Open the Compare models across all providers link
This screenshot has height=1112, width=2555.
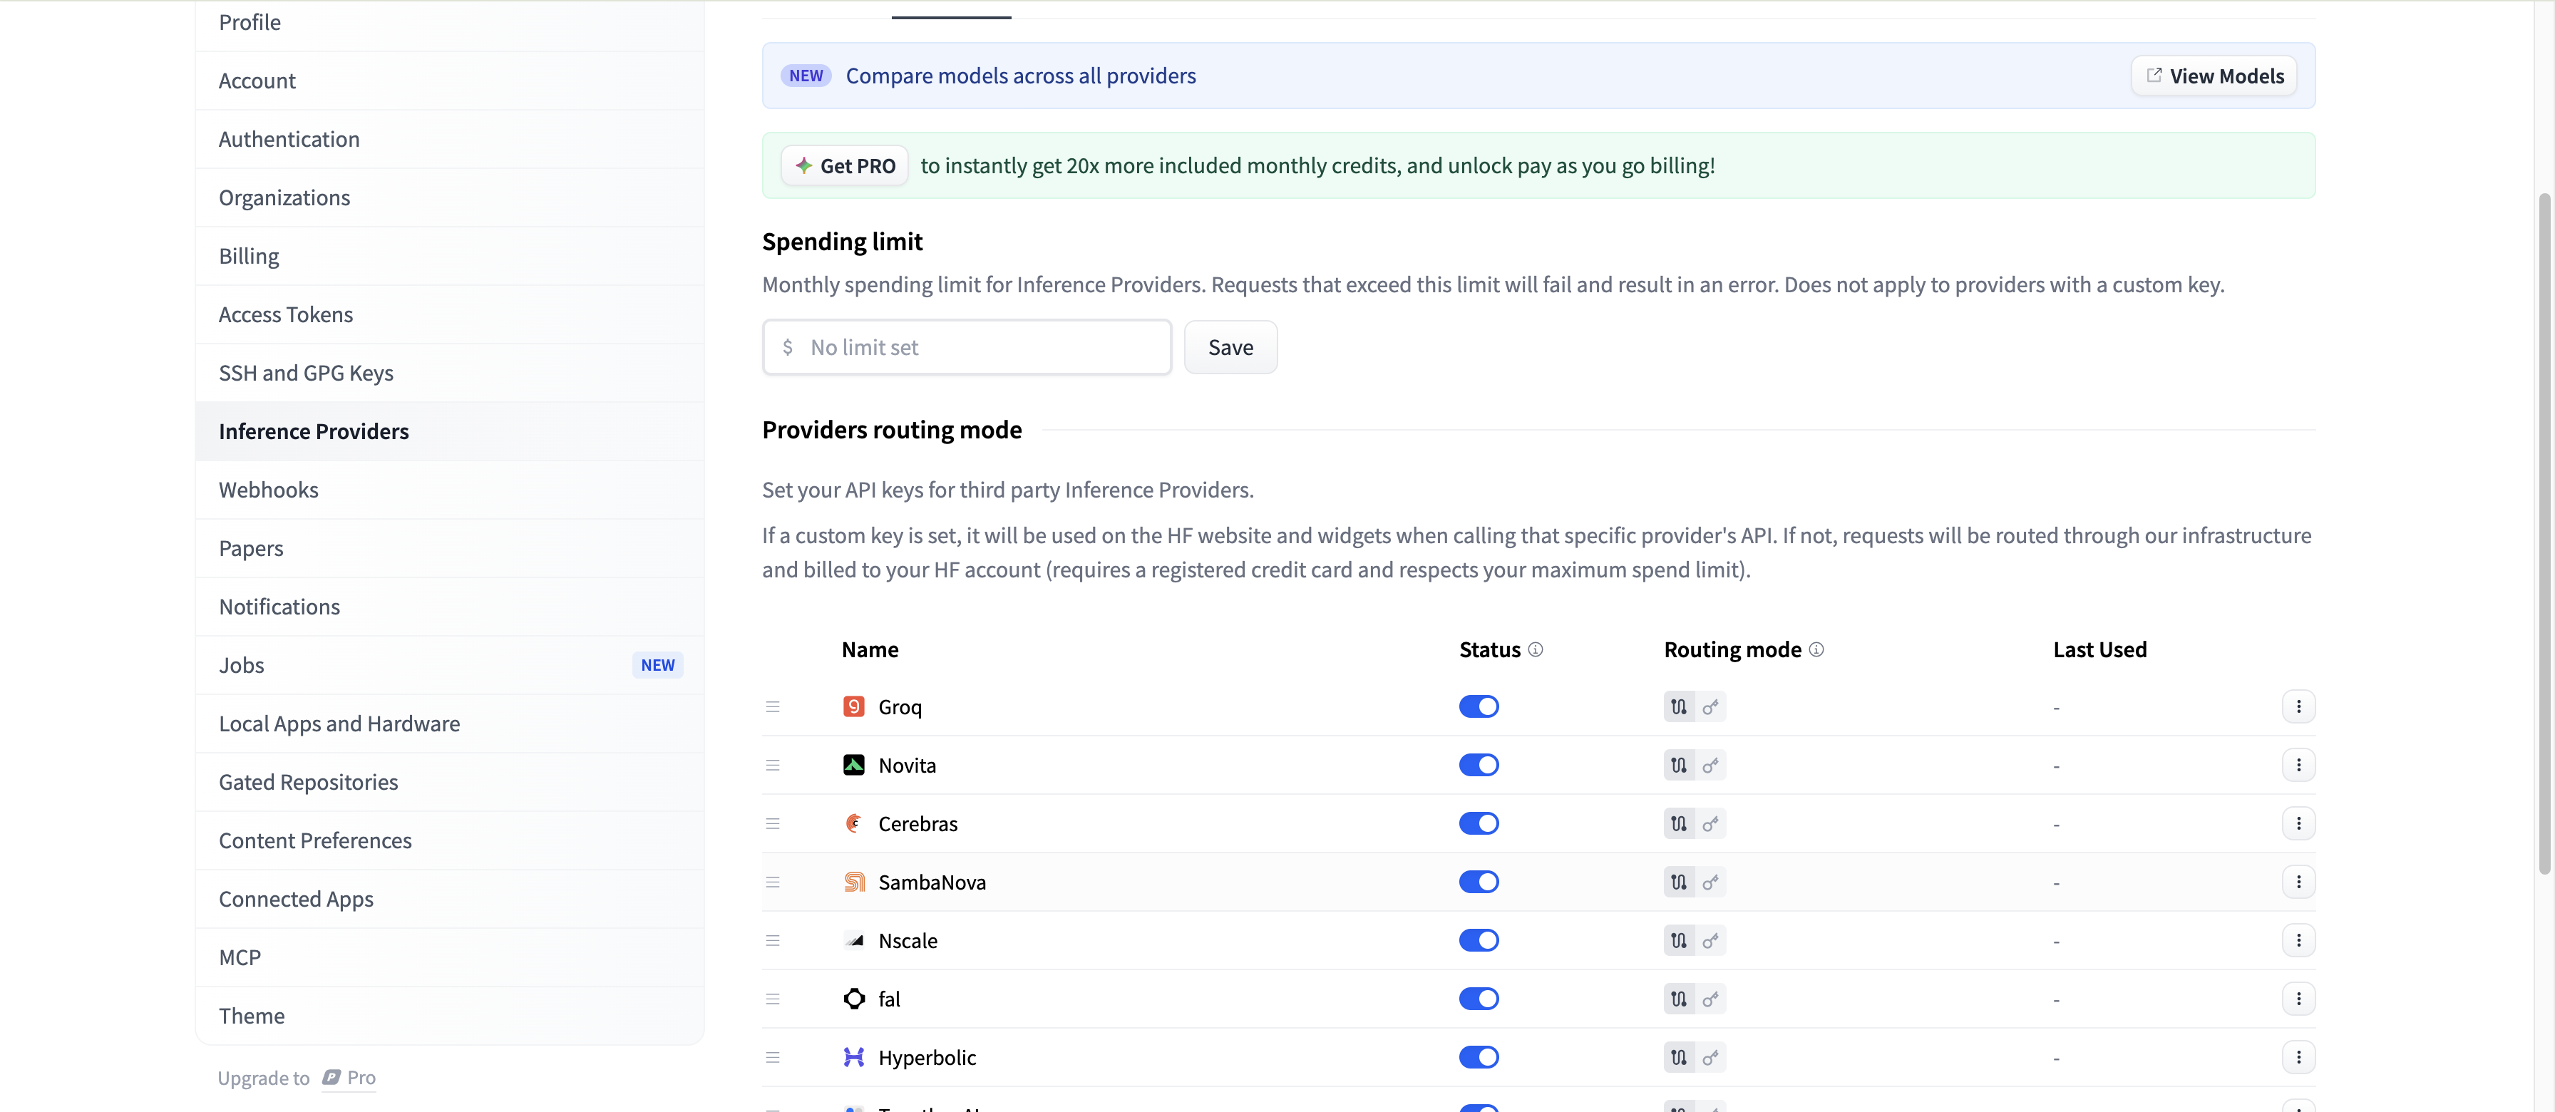point(1021,76)
